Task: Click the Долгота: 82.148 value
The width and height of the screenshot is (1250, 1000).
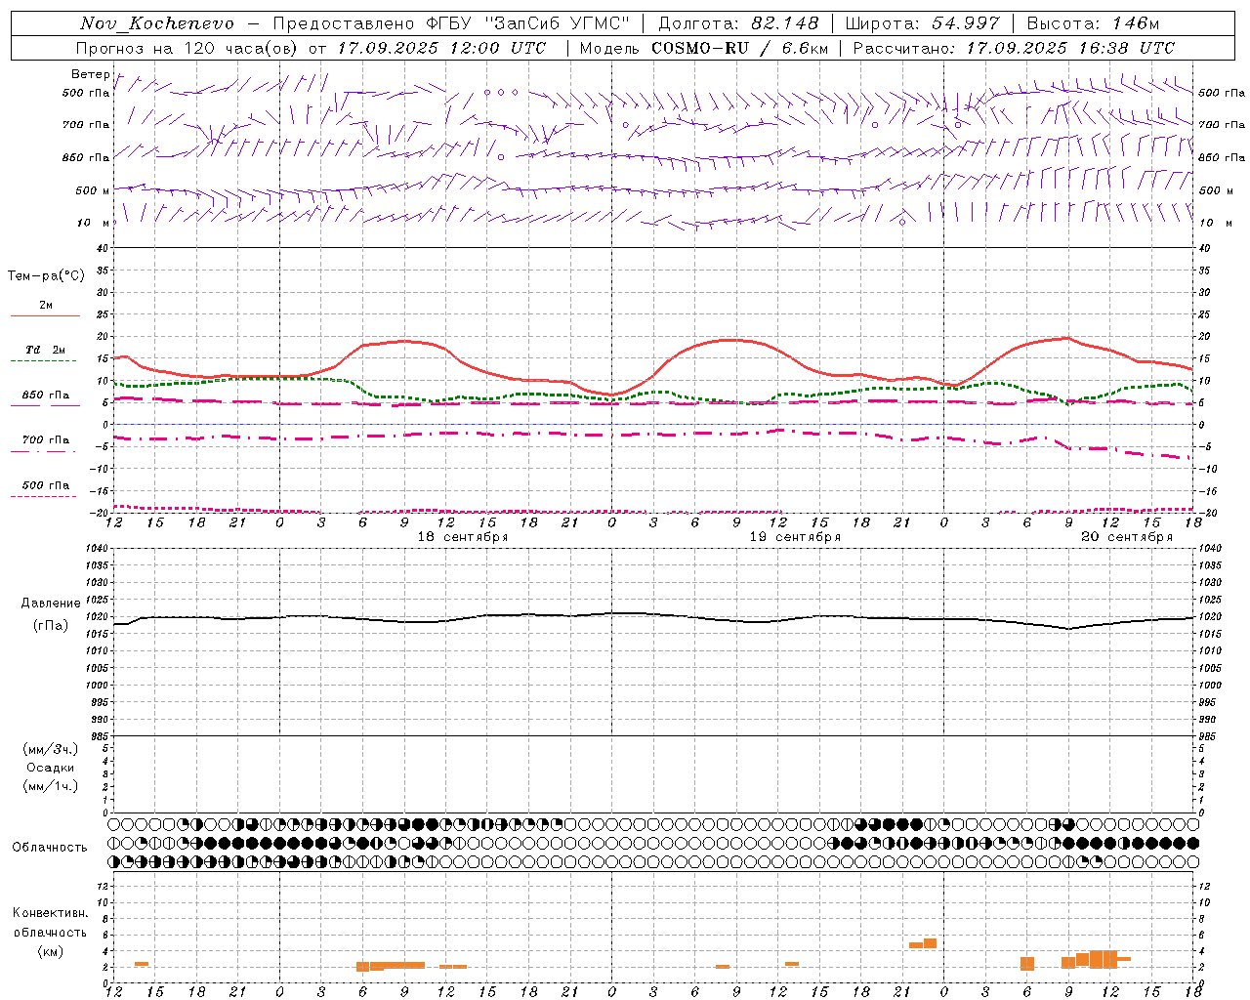Action: point(738,23)
